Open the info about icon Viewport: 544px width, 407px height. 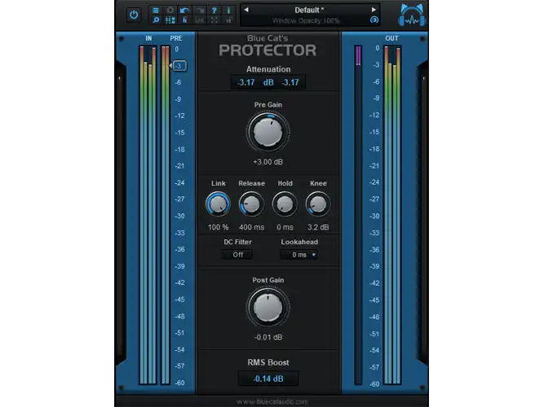pyautogui.click(x=228, y=10)
